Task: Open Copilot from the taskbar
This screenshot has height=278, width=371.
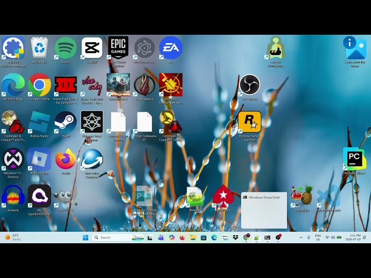Action: [x=172, y=237]
